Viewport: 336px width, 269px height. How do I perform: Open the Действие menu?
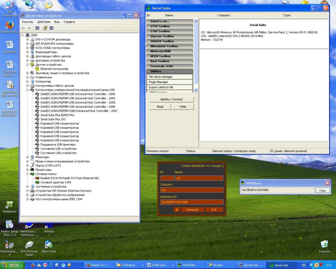[44, 22]
